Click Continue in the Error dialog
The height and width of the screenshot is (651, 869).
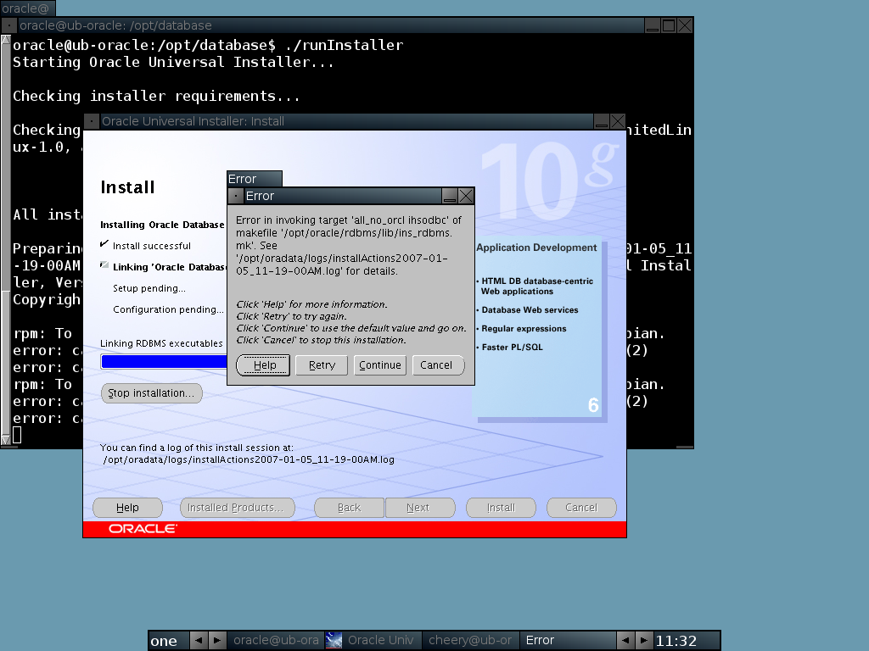tap(380, 365)
